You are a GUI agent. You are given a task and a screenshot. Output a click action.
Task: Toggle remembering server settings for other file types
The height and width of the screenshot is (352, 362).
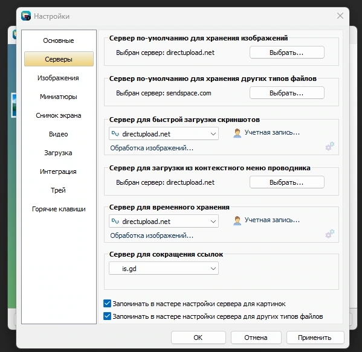[107, 316]
